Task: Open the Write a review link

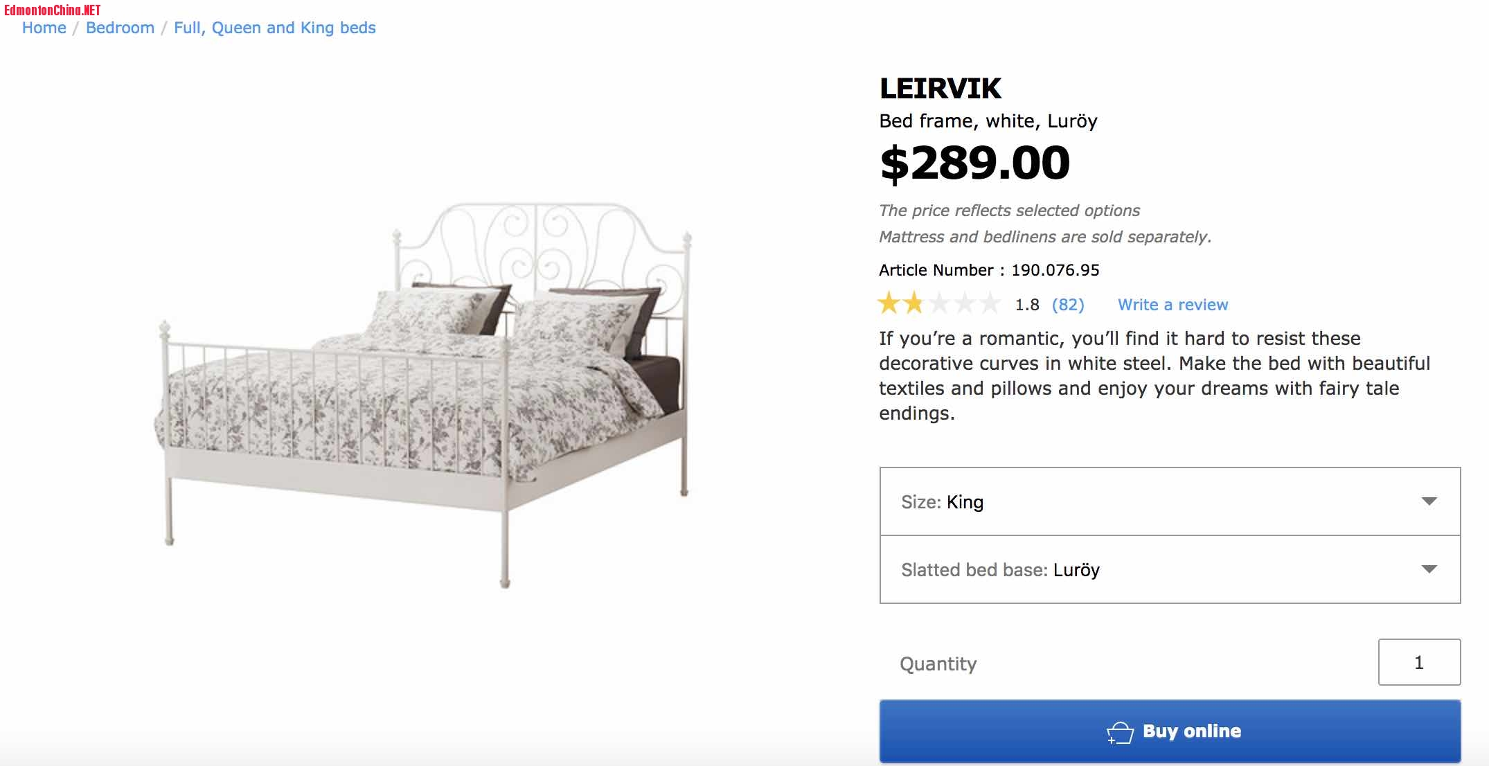Action: pos(1173,305)
